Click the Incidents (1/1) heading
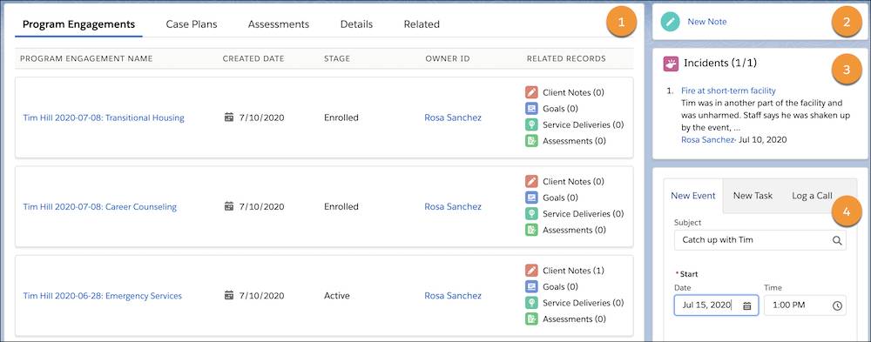Image resolution: width=871 pixels, height=342 pixels. (x=720, y=64)
